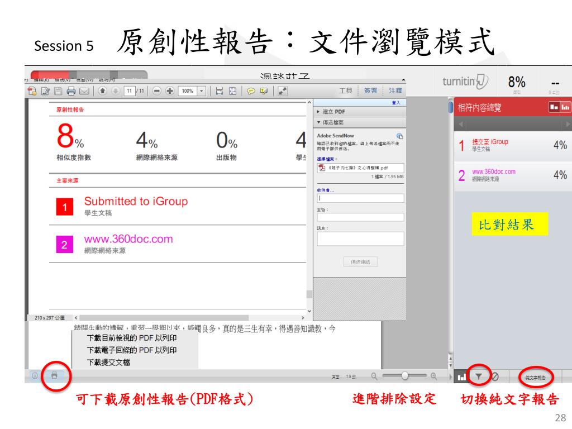This screenshot has height=429, width=572.
Task: Select the 之心得整稿.pdf file entry
Action: click(x=360, y=168)
